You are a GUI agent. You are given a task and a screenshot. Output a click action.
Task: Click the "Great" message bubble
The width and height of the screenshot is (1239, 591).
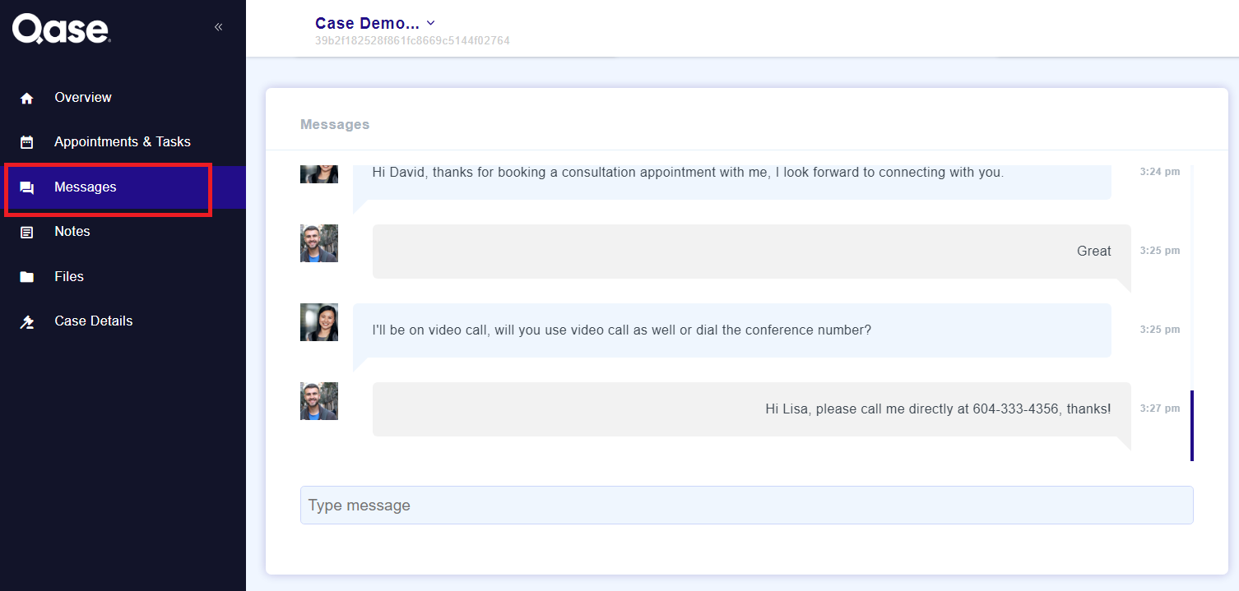tap(752, 252)
